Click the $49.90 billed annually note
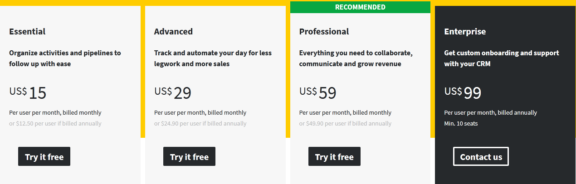The width and height of the screenshot is (576, 184). (346, 123)
